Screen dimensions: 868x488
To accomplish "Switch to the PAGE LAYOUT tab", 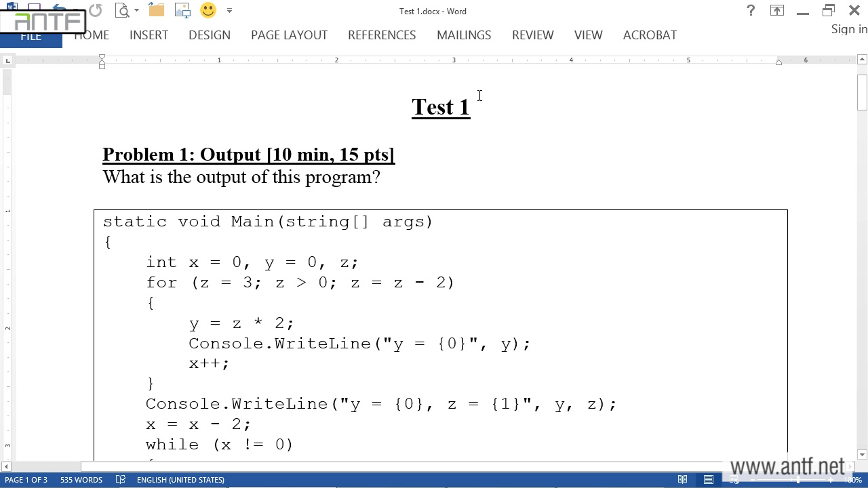I will tap(289, 35).
